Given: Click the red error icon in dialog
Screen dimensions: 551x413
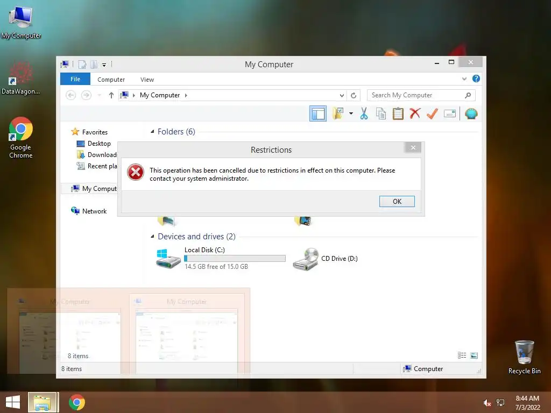Looking at the screenshot, I should point(136,173).
